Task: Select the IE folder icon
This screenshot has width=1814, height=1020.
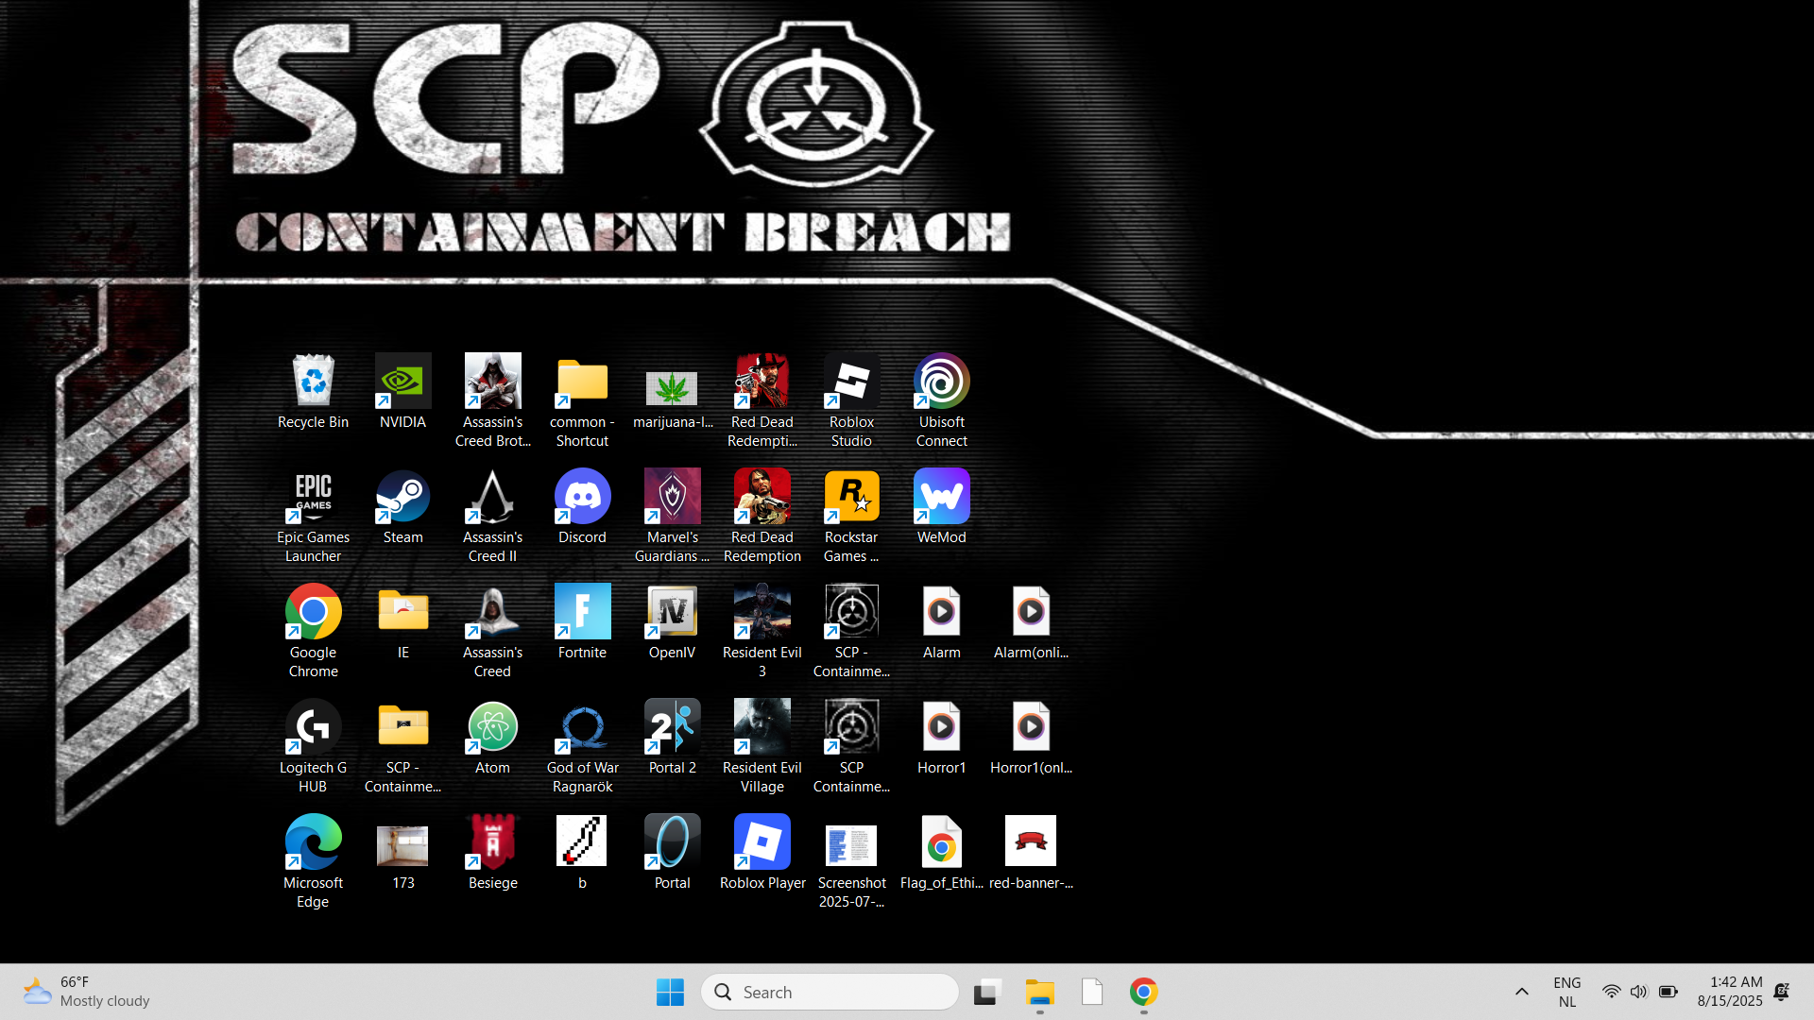Action: pyautogui.click(x=402, y=622)
